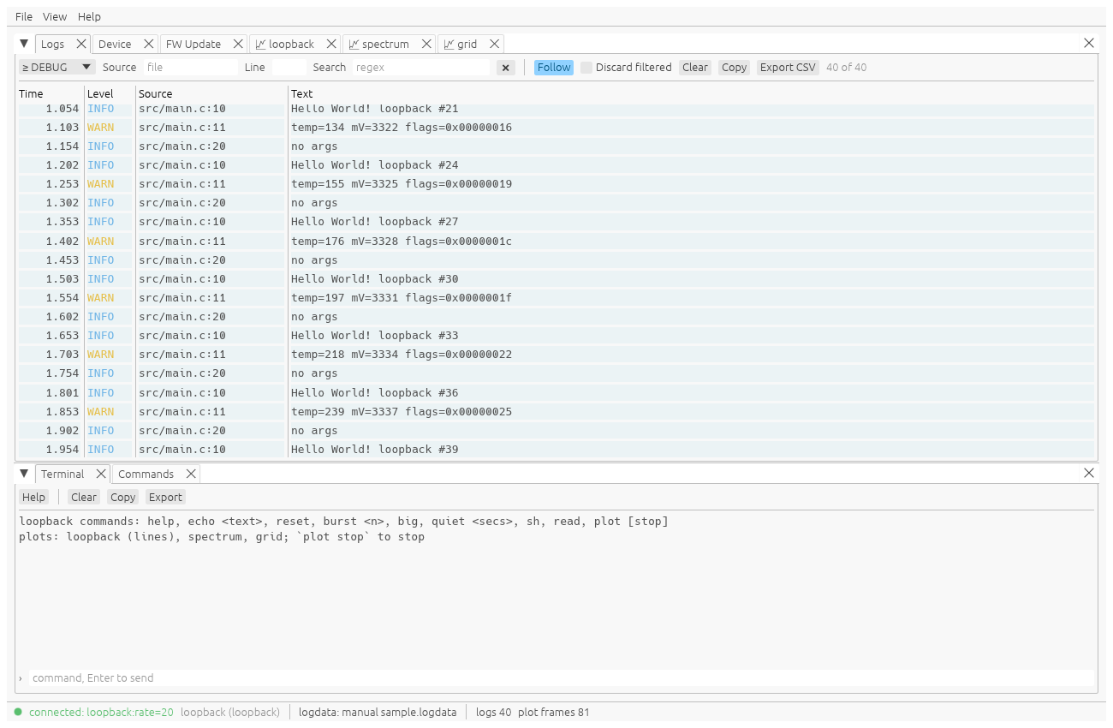Open the View menu
This screenshot has height=728, width=1113.
coord(55,16)
